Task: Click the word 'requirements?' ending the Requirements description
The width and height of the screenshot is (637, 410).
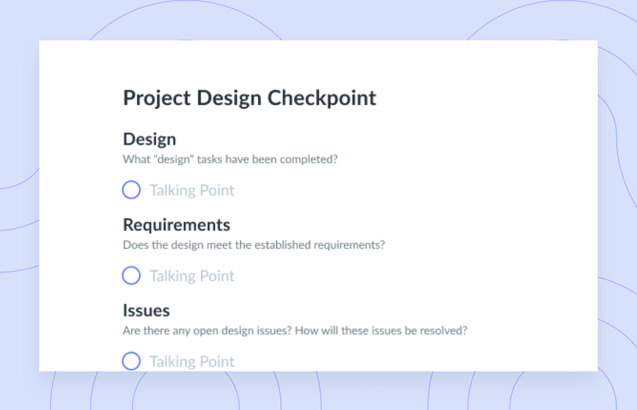Action: pos(349,245)
